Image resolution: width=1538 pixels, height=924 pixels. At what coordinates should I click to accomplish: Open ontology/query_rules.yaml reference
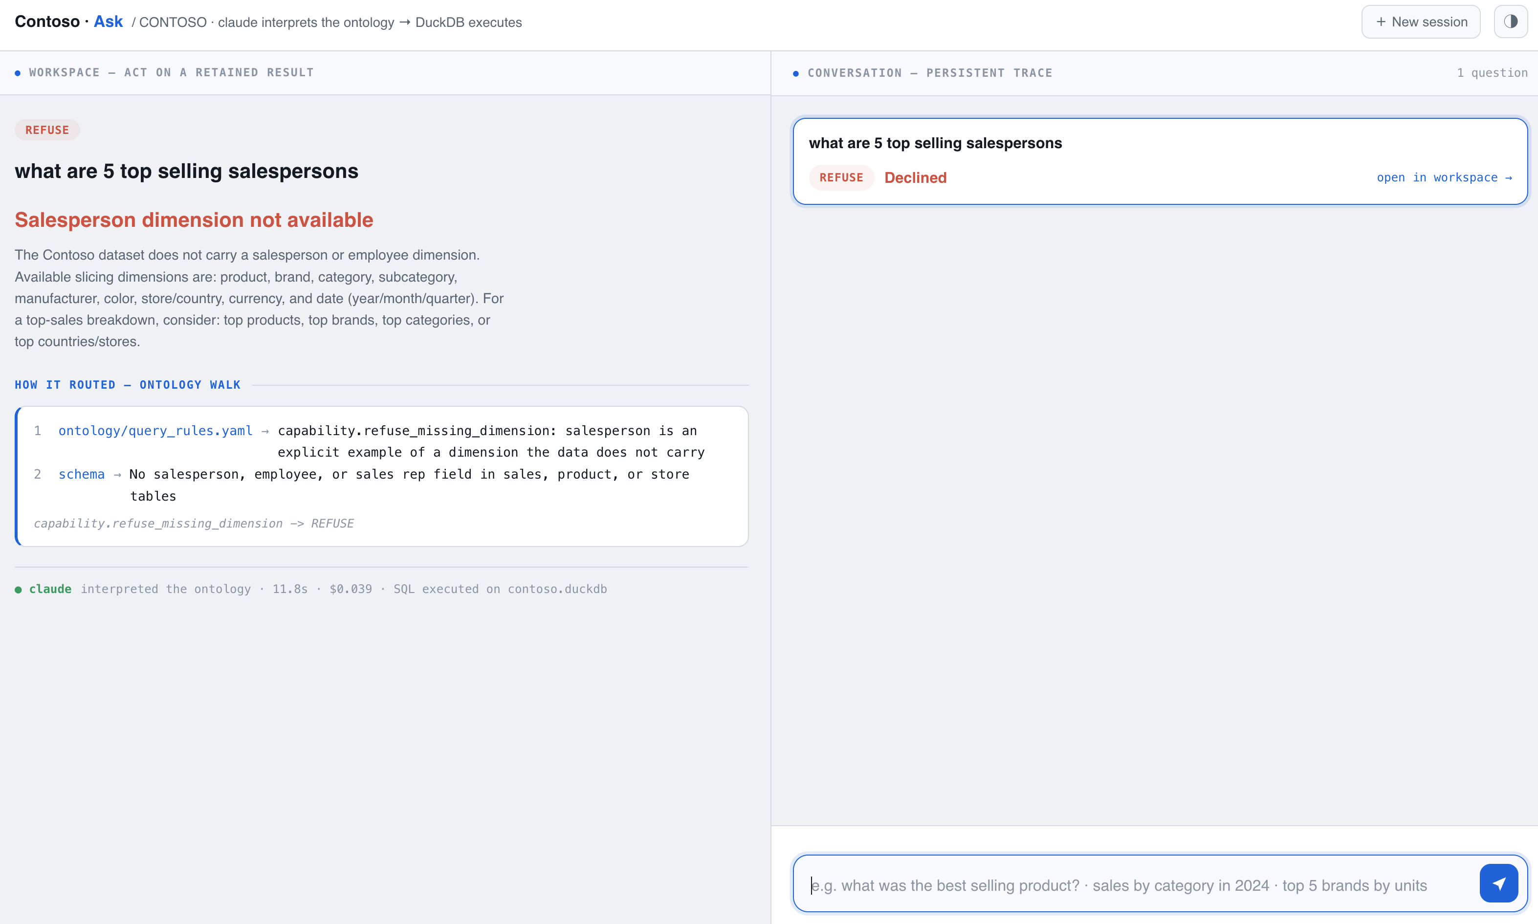pyautogui.click(x=155, y=431)
